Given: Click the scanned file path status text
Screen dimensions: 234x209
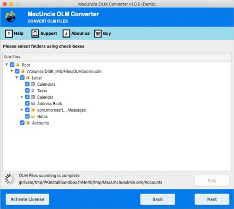Looking at the screenshot, I should coord(91,182).
